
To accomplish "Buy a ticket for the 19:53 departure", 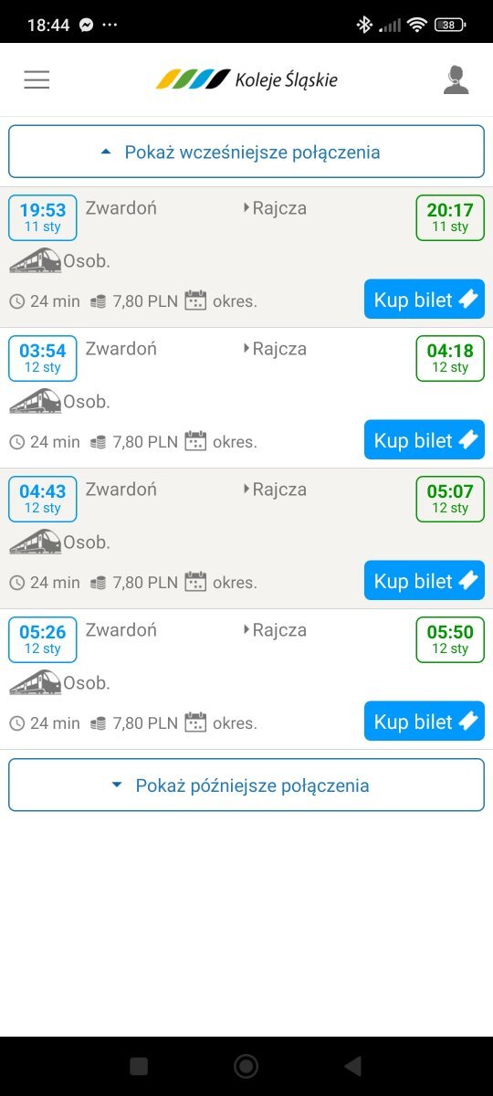I will click(424, 300).
